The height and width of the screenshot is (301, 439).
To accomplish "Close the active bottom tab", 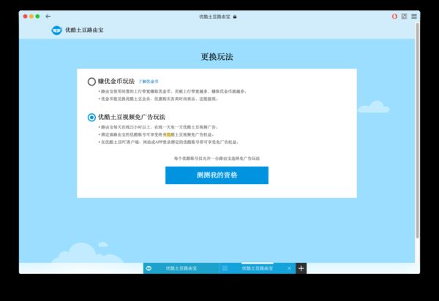I will (x=289, y=268).
